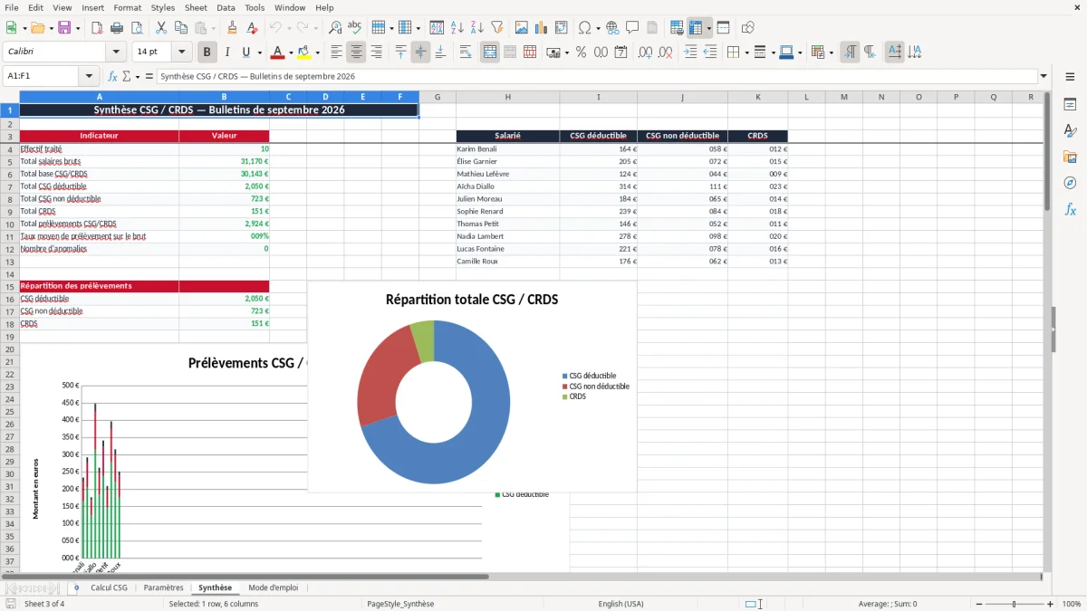Toggle Print Preview
The height and width of the screenshot is (611, 1087).
click(137, 28)
